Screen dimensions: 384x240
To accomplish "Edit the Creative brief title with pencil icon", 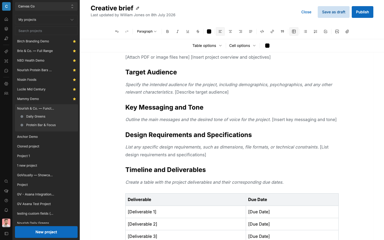I will 138,8.
